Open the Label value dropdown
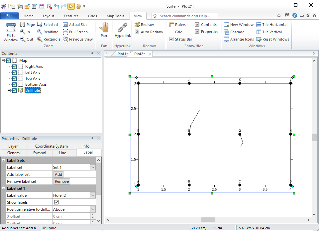Screen dimensions: 319x231 [x=93, y=195]
